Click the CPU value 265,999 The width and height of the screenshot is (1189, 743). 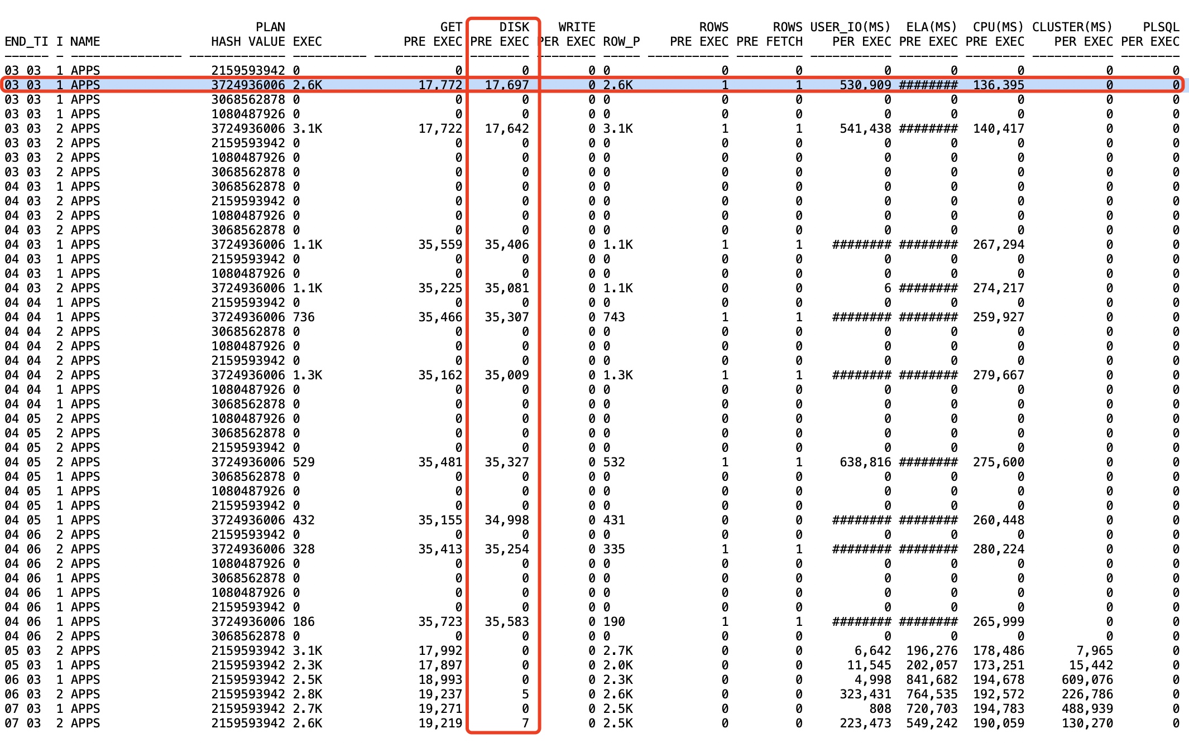pyautogui.click(x=999, y=622)
